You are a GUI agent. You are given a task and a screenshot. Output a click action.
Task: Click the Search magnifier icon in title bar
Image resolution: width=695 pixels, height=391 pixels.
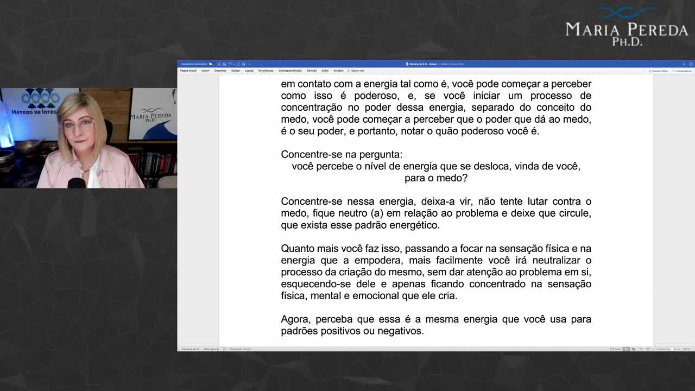pyautogui.click(x=684, y=64)
